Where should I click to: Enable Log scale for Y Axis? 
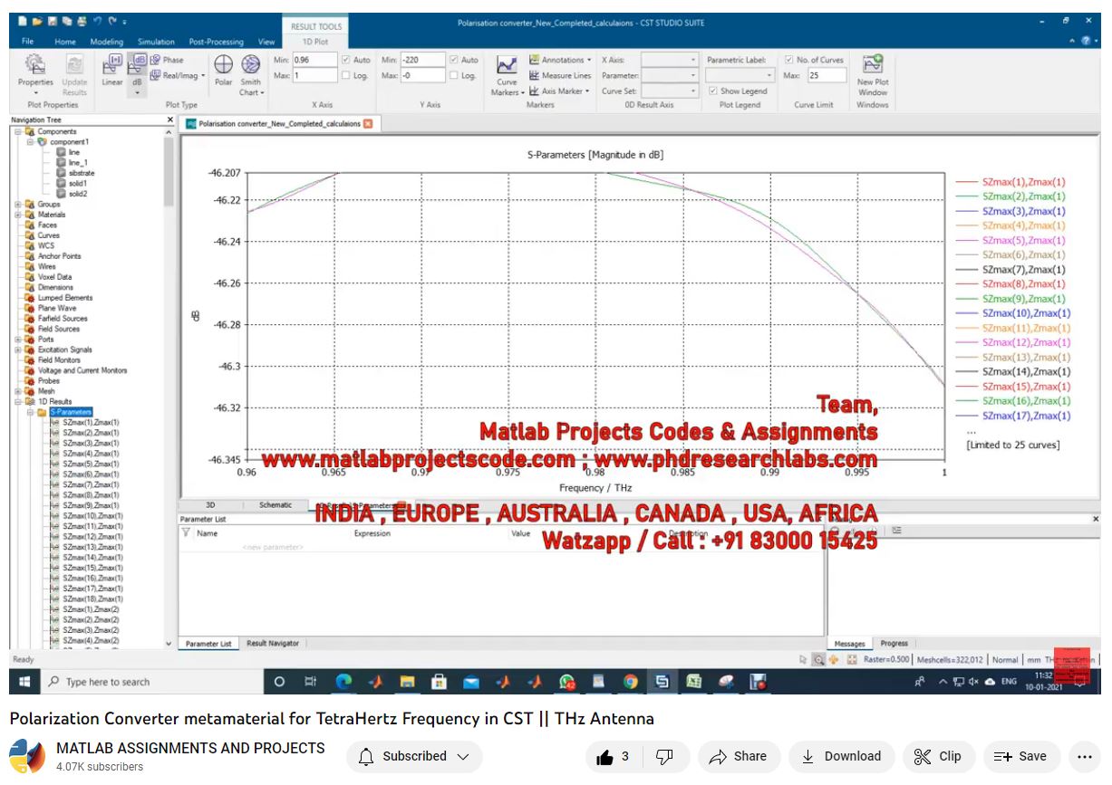(455, 75)
